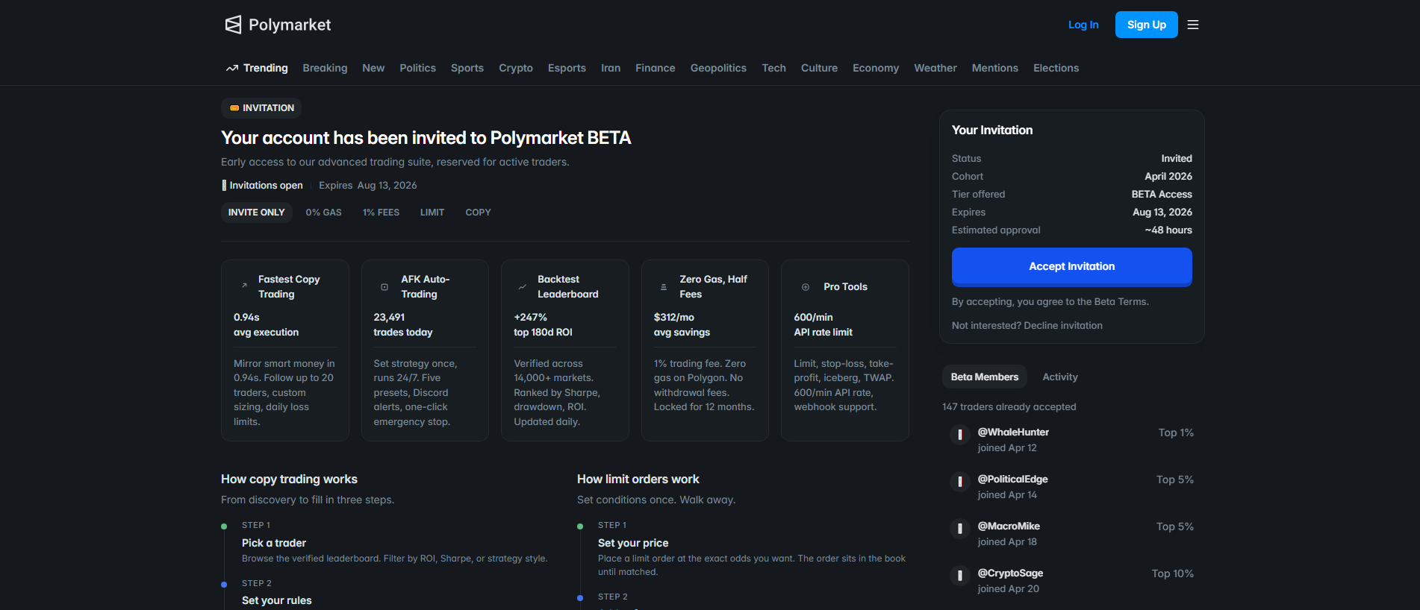The image size is (1420, 610).
Task: Click the 'Your Invitation' panel heading
Action: tap(992, 131)
